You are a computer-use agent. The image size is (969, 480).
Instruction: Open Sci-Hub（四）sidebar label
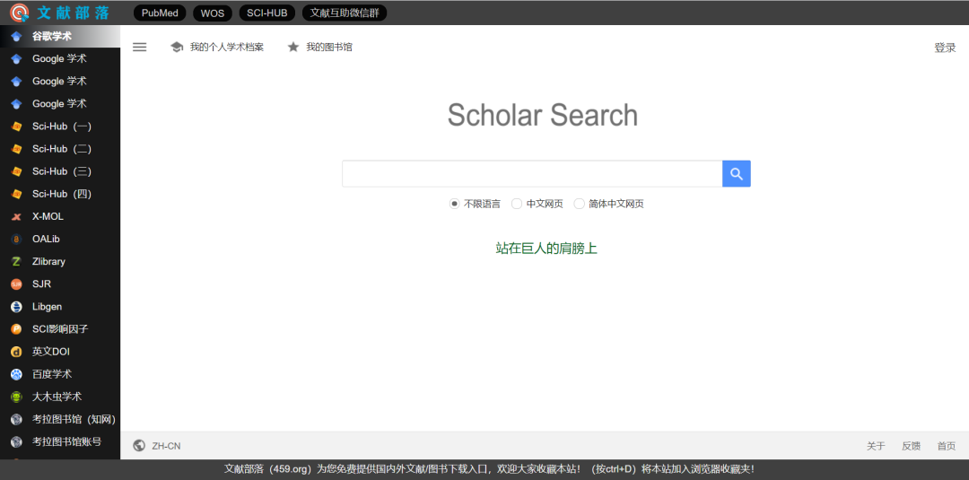click(x=62, y=194)
